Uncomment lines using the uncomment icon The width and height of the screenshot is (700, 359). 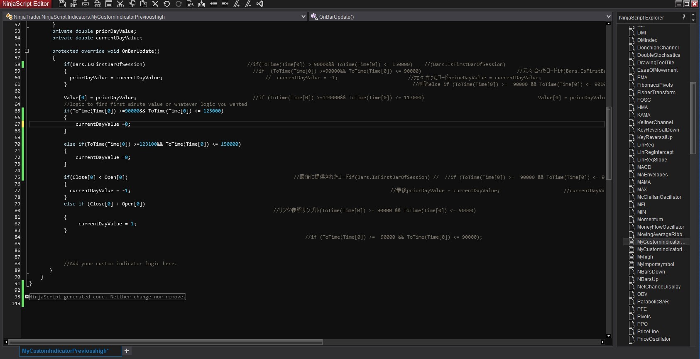[248, 4]
